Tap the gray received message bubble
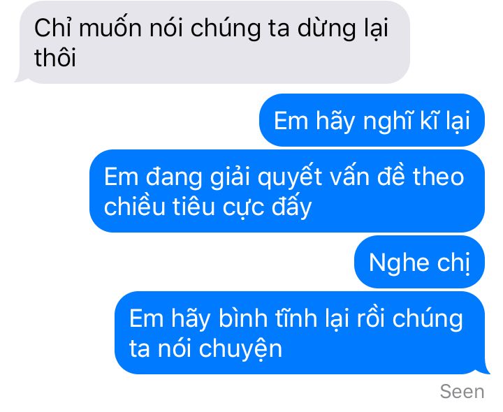Image resolution: width=503 pixels, height=412 pixels. pos(212,42)
